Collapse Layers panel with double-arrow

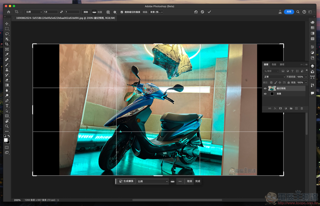[x=301, y=65]
